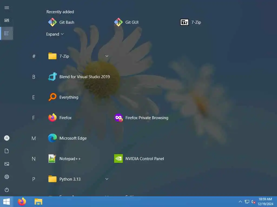Show hidden system tray icons
This screenshot has height=207, width=277.
coord(240,202)
